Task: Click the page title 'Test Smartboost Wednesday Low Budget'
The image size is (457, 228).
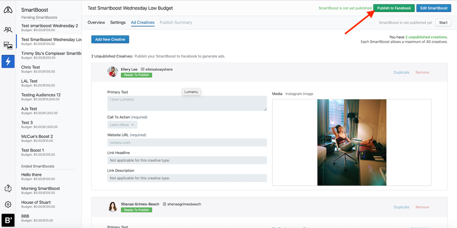Action: [130, 8]
